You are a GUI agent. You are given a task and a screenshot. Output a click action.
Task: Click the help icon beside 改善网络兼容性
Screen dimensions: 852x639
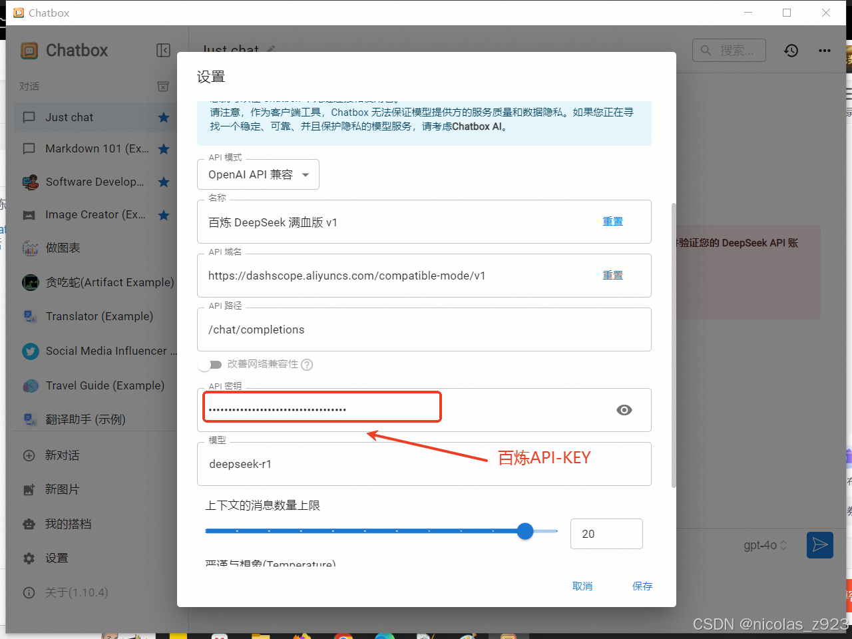[x=307, y=364]
